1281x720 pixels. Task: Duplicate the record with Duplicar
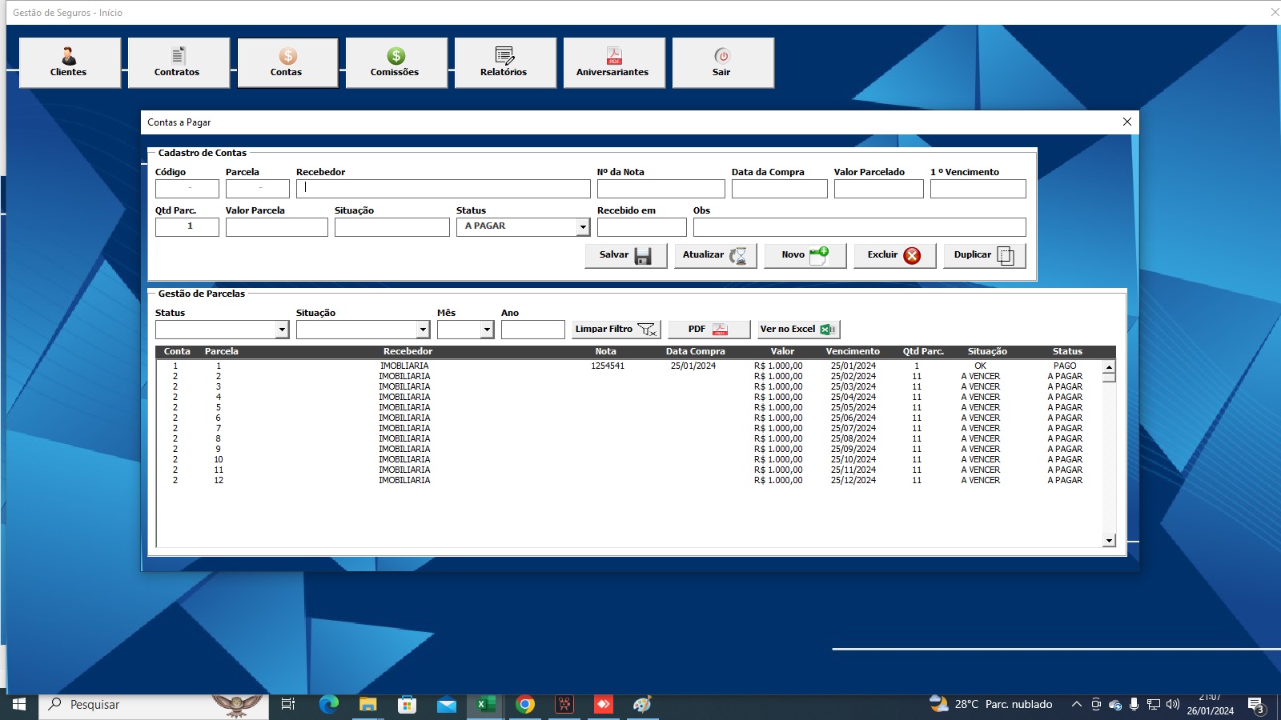(x=985, y=255)
